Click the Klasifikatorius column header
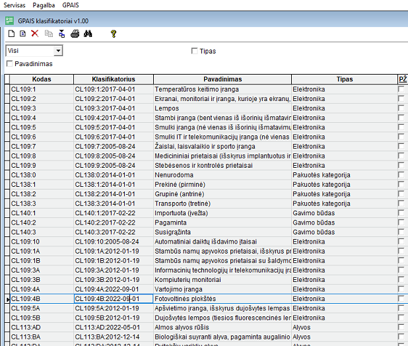The width and height of the screenshot is (408, 346). click(x=113, y=79)
